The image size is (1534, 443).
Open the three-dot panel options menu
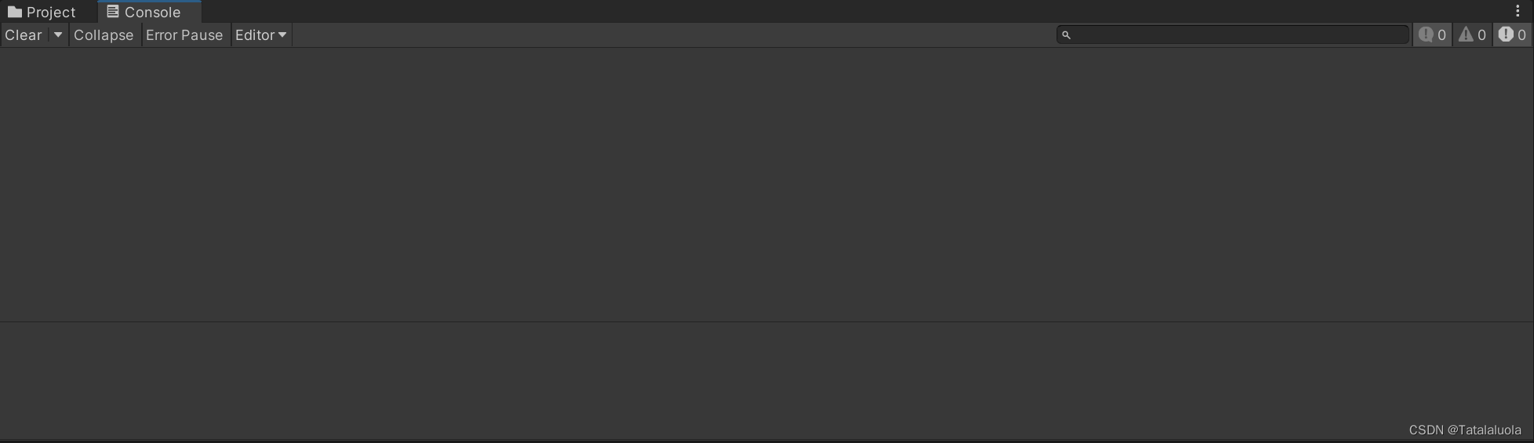1518,11
